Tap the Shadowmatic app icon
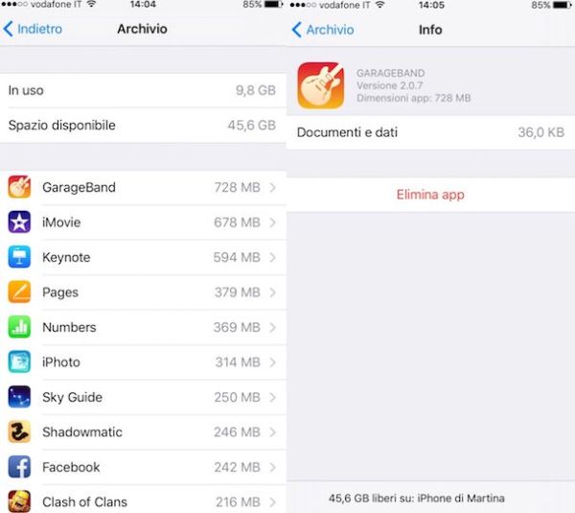The height and width of the screenshot is (513, 575). click(x=19, y=431)
